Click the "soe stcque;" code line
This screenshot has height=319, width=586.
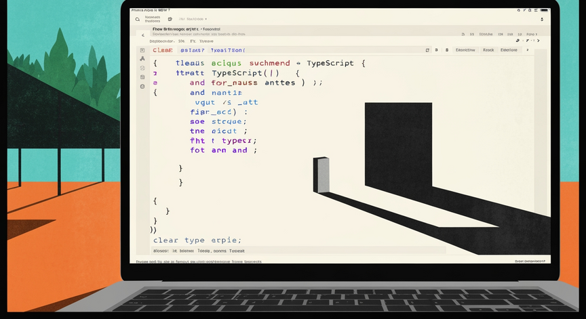218,122
